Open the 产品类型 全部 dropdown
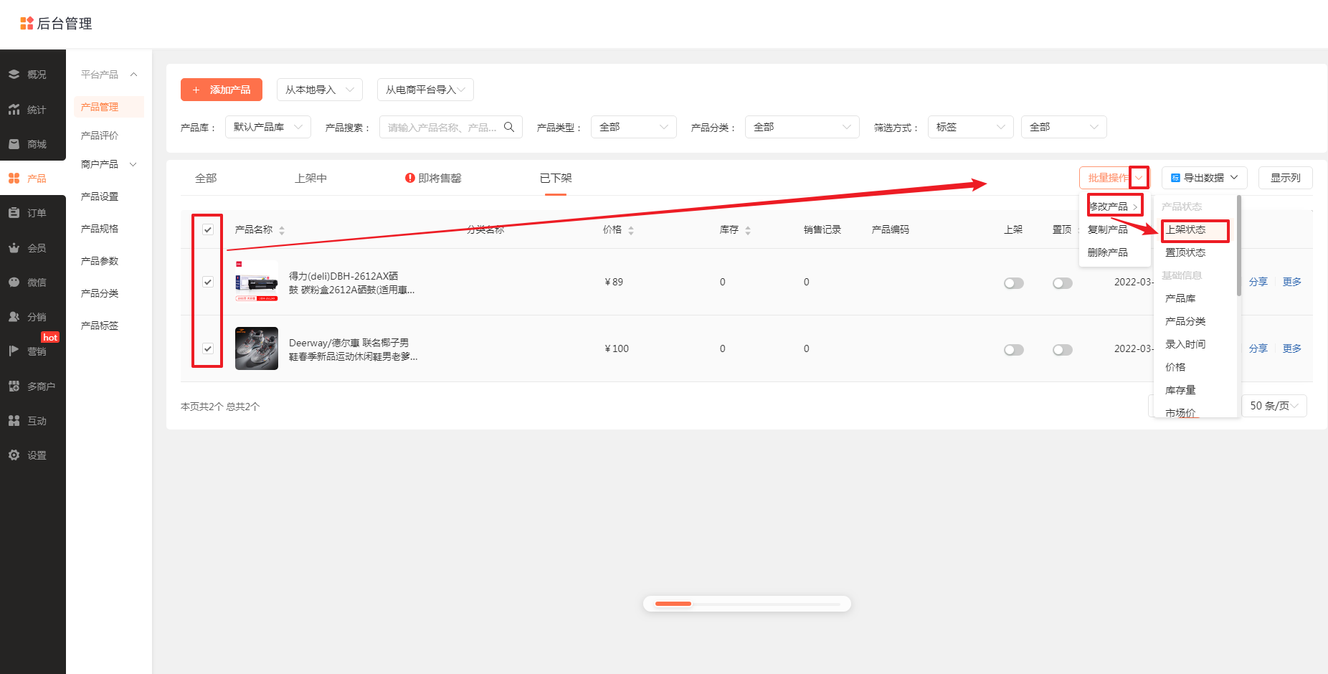The height and width of the screenshot is (674, 1328). coord(634,127)
